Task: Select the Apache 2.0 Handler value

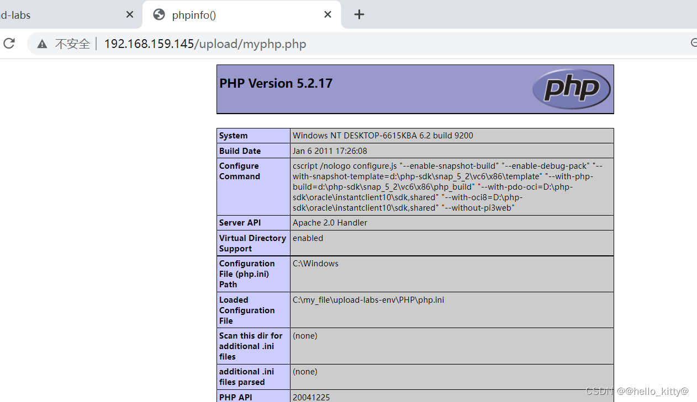Action: pos(330,223)
